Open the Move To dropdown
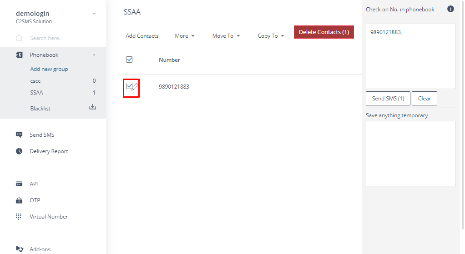This screenshot has width=465, height=254. [x=226, y=36]
